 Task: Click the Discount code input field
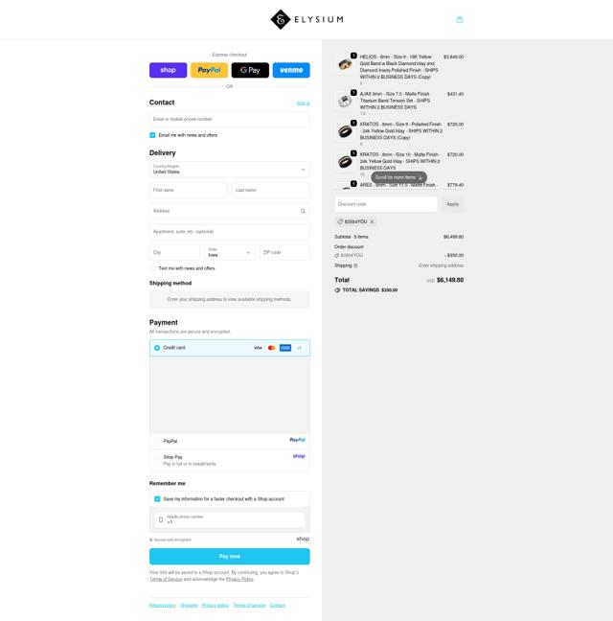tap(386, 204)
